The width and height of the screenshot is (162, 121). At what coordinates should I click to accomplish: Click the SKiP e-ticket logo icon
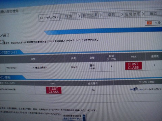(x=136, y=89)
